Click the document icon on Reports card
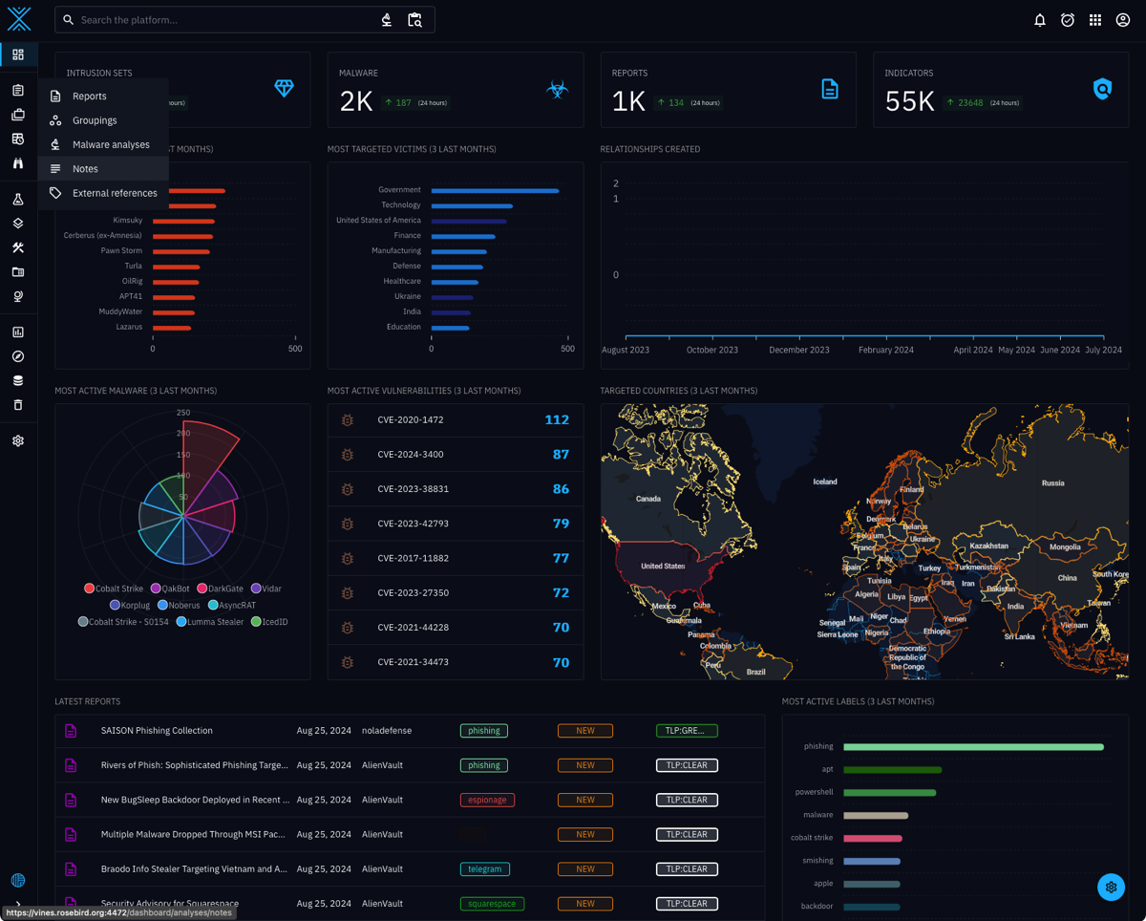 click(830, 89)
